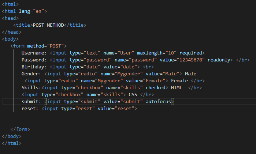Screen dimensions: 256x154
Task: Click the Password: label text
Action: tap(34, 60)
